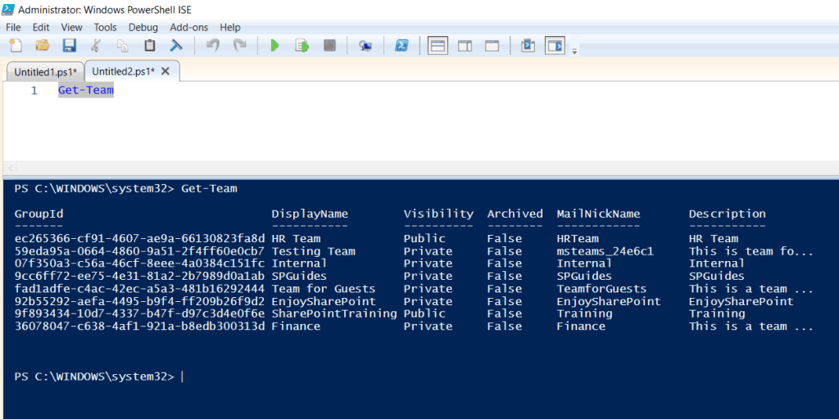
Task: Click the GroupId column header
Action: click(x=39, y=214)
